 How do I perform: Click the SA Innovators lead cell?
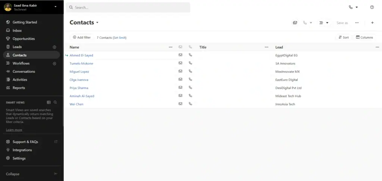click(x=285, y=63)
